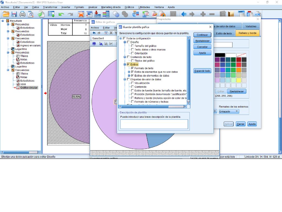Image resolution: width=282 pixels, height=212 pixels.
Task: Check Títulos del gráfico checkbox
Action: 132,61
